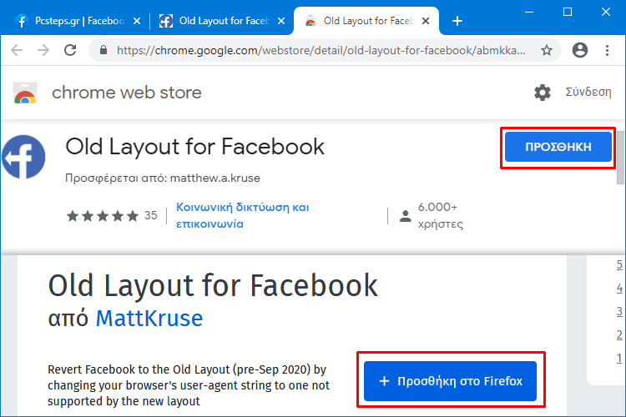Screen dimensions: 626x417
Task: Open Κοινωνική δικτύωση και επικοινωνία category
Action: [243, 215]
